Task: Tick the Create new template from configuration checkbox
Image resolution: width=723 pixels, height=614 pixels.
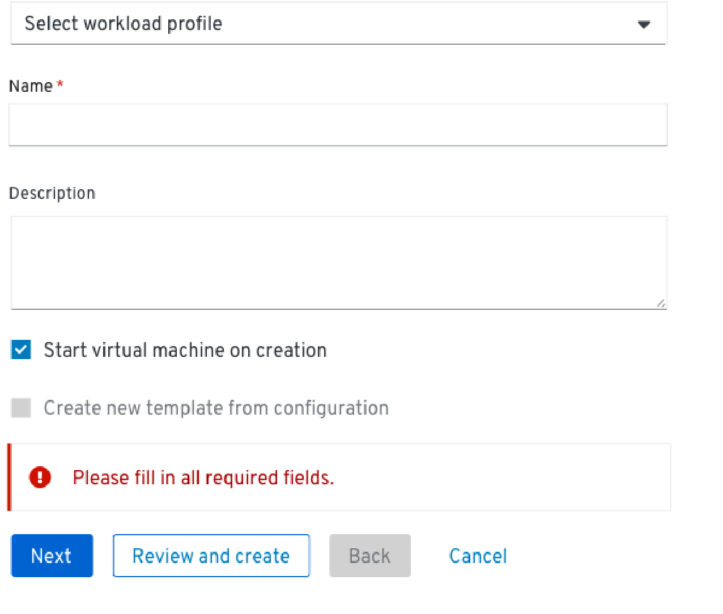Action: click(x=21, y=408)
